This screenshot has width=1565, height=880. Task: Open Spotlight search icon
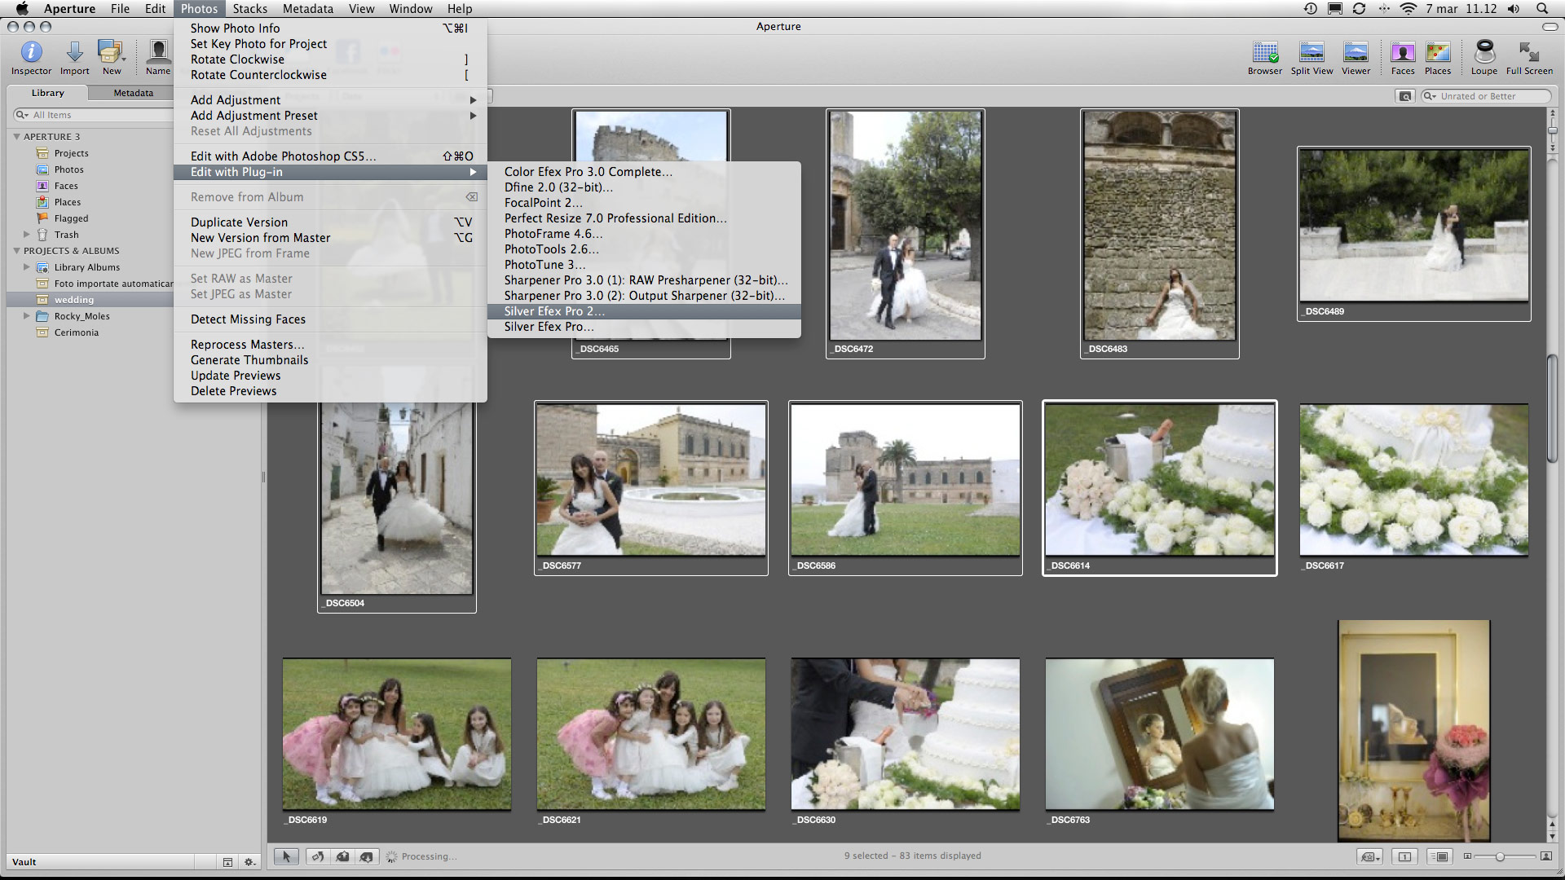pos(1541,9)
